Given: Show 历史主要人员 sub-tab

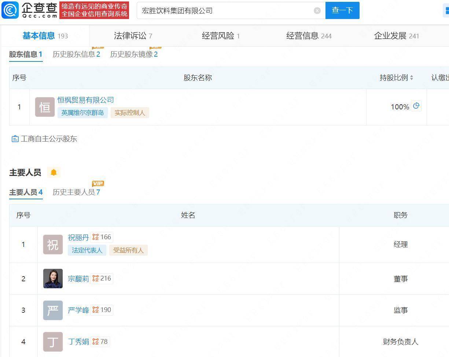Looking at the screenshot, I should tap(76, 192).
